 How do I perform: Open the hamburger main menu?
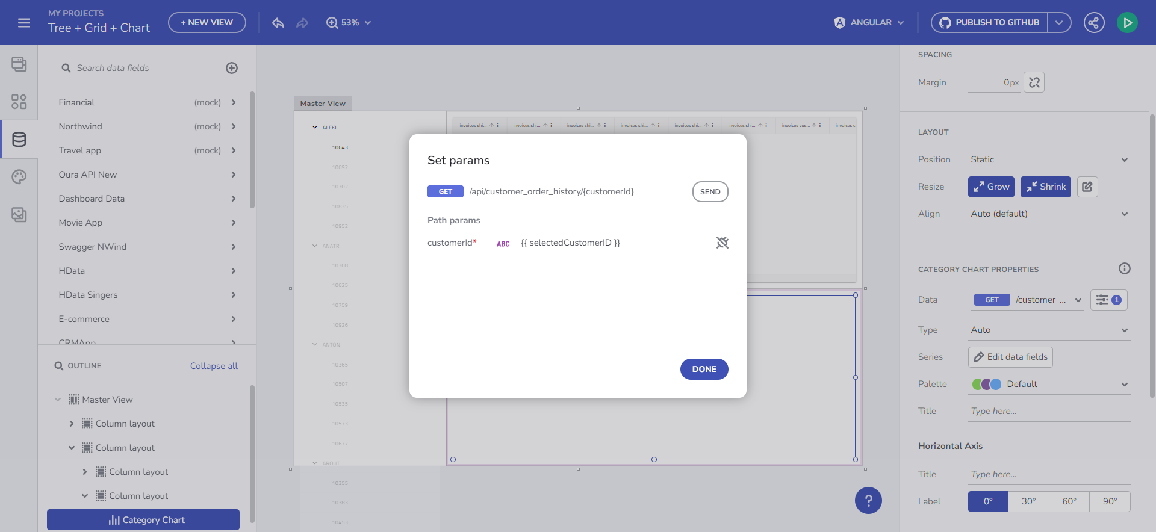tap(24, 23)
